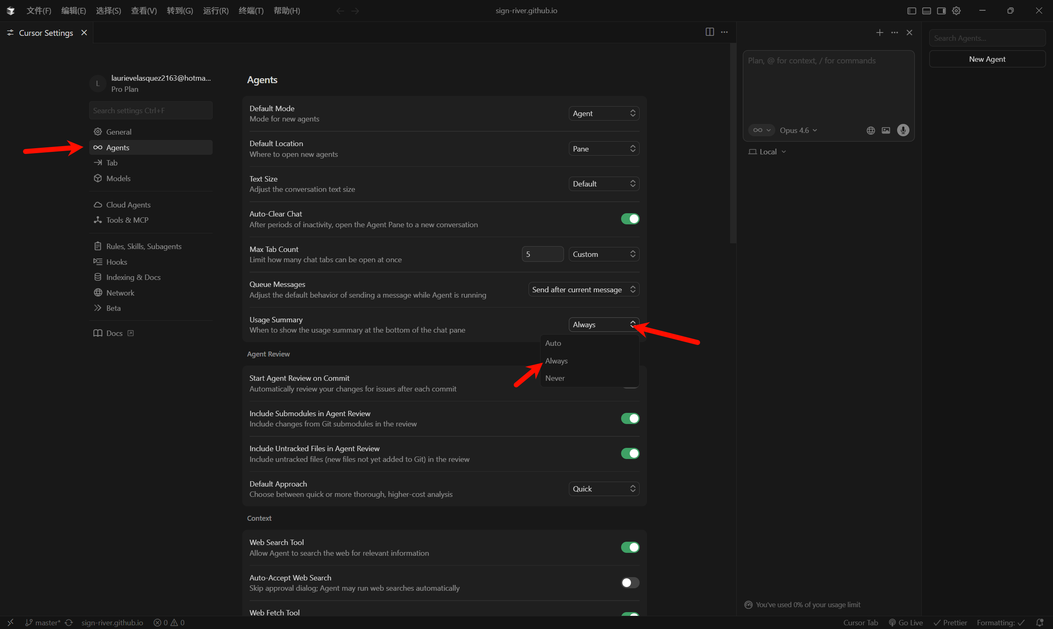Click the Search settings field
Screen dimensions: 1053x629
pyautogui.click(x=151, y=110)
